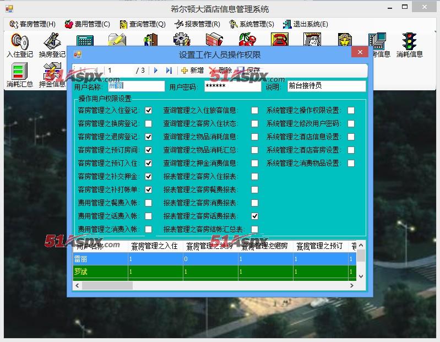Click 客房管理之入住 column header

(x=155, y=246)
